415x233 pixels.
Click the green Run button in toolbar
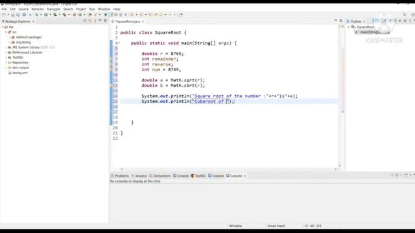pos(46,15)
